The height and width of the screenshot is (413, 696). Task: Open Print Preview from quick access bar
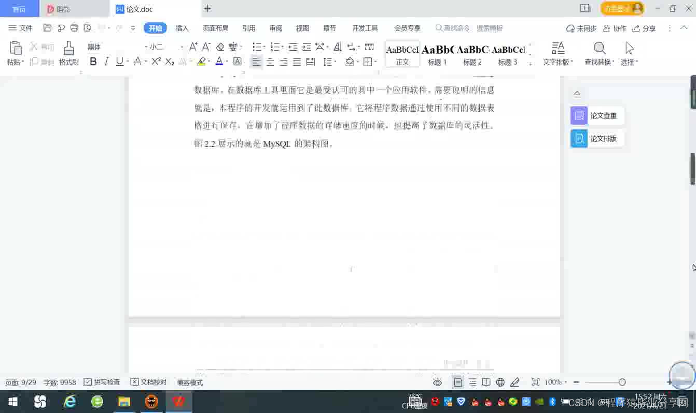[88, 28]
